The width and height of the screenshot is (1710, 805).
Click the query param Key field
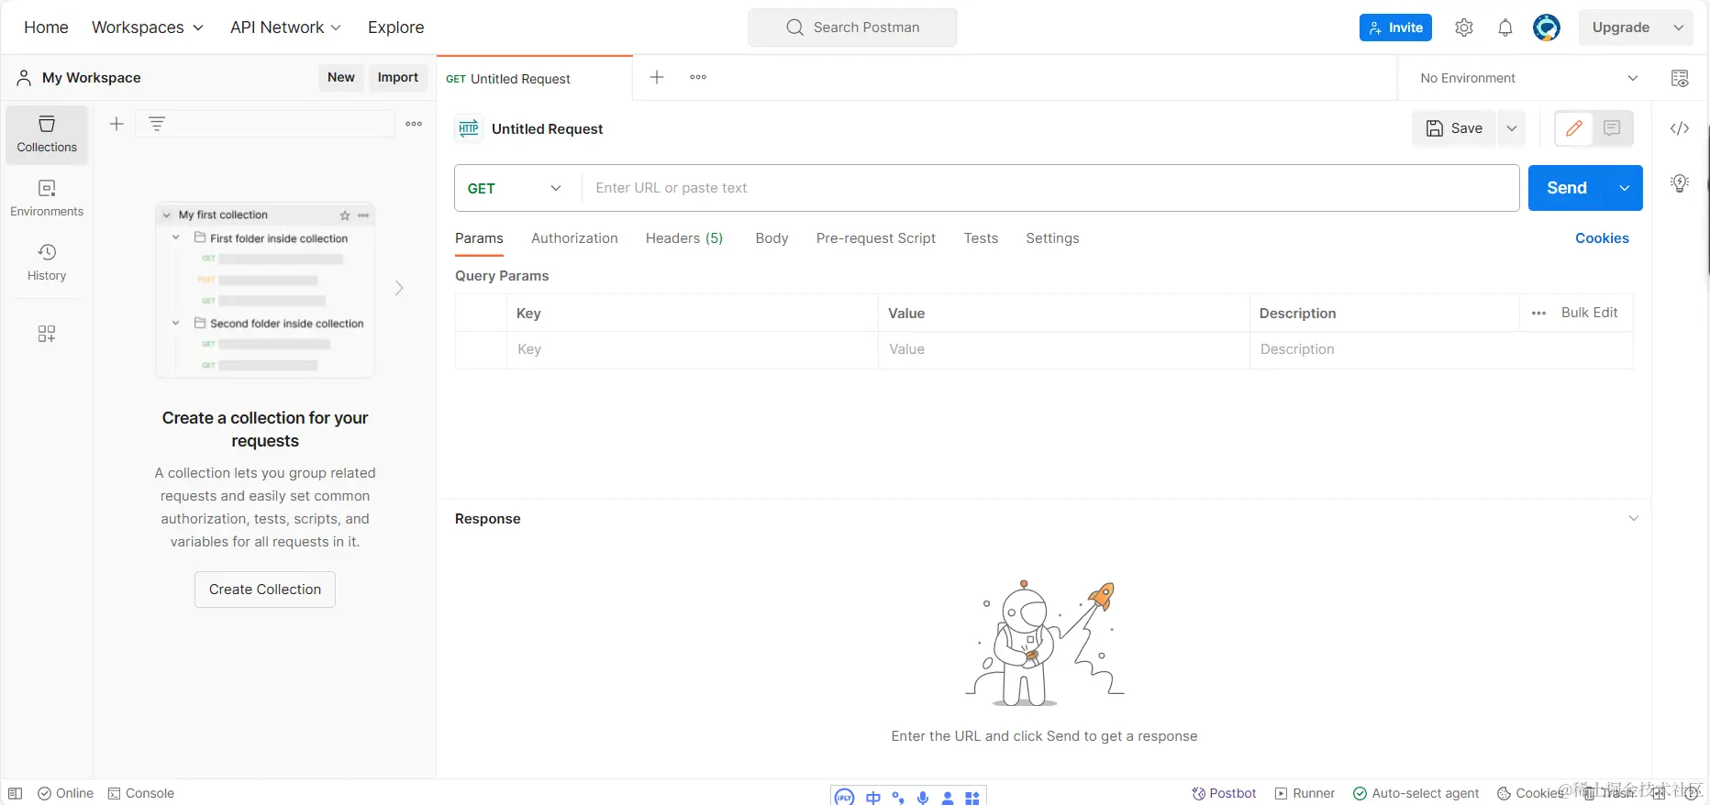pos(693,349)
